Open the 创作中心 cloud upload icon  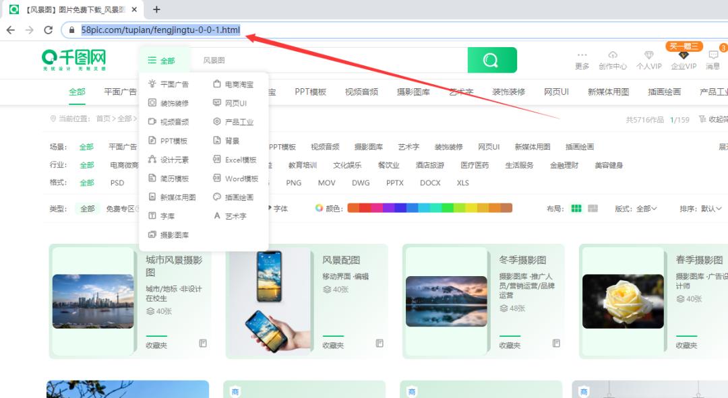pyautogui.click(x=613, y=55)
